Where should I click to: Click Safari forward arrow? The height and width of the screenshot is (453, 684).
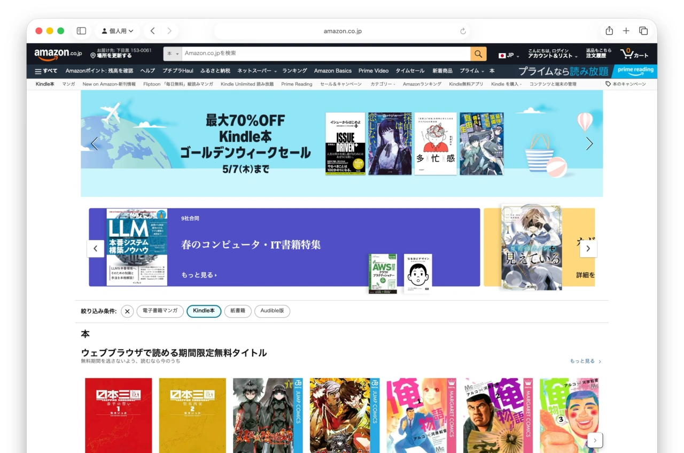(169, 31)
